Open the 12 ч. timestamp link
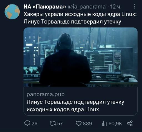Viewport: 142px width, 132px height. (116, 7)
